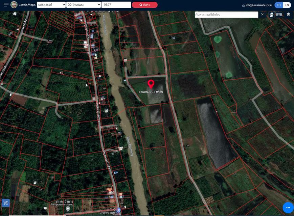
Task: Click the login/register link เข้าสู่ระบบ/ลงทะเบียน
Action: pyautogui.click(x=257, y=5)
